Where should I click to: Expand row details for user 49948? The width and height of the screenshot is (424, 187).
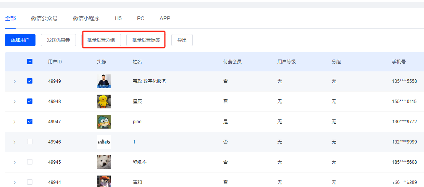click(x=15, y=102)
